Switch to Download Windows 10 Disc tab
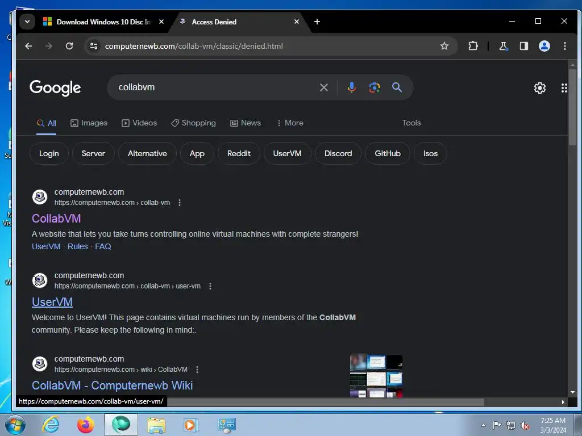This screenshot has height=436, width=582. click(x=104, y=22)
